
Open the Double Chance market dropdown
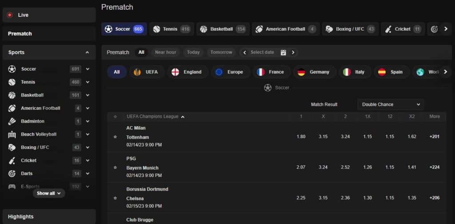tap(391, 104)
